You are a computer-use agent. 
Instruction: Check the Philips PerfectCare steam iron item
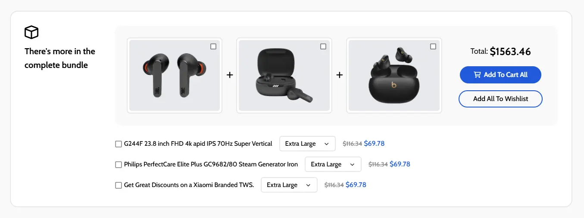[119, 165]
